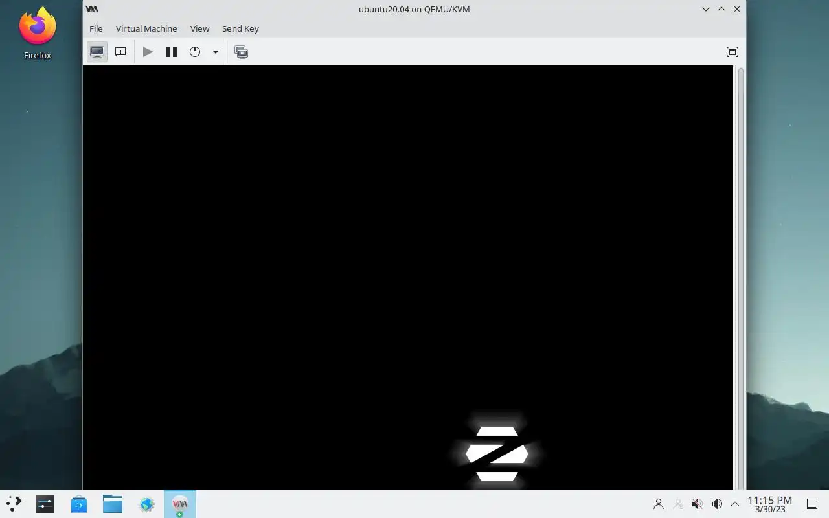Switch VM viewer to fullscreen
Image resolution: width=829 pixels, height=518 pixels.
pyautogui.click(x=732, y=52)
